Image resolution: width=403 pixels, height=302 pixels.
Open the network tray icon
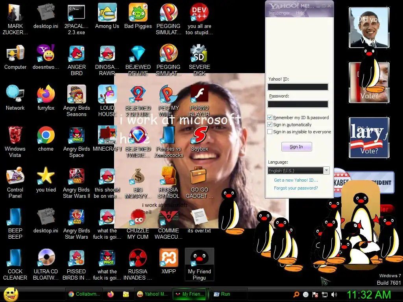coord(325,295)
